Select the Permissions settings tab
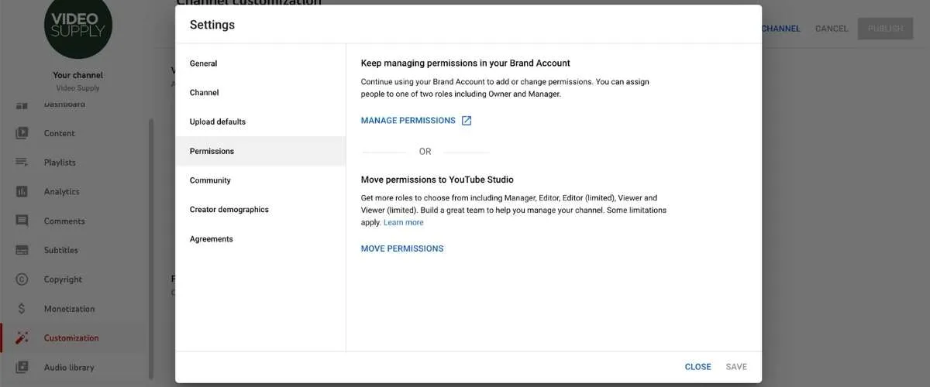930x387 pixels. coord(260,151)
